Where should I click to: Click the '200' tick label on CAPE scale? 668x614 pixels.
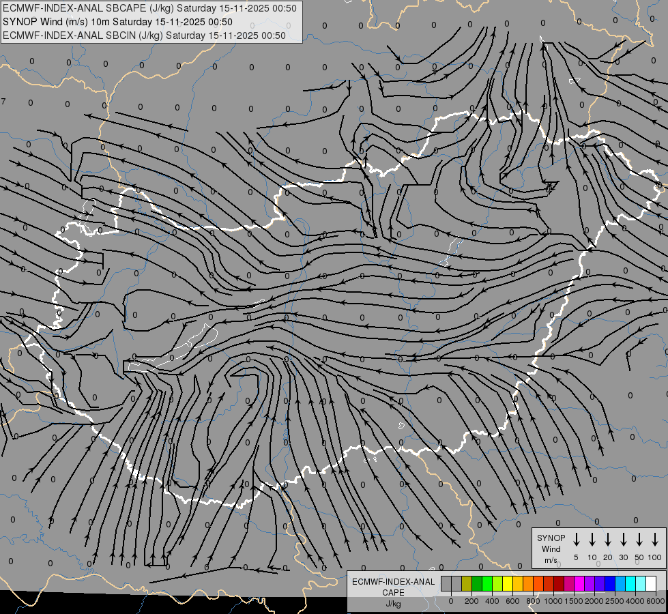click(471, 601)
